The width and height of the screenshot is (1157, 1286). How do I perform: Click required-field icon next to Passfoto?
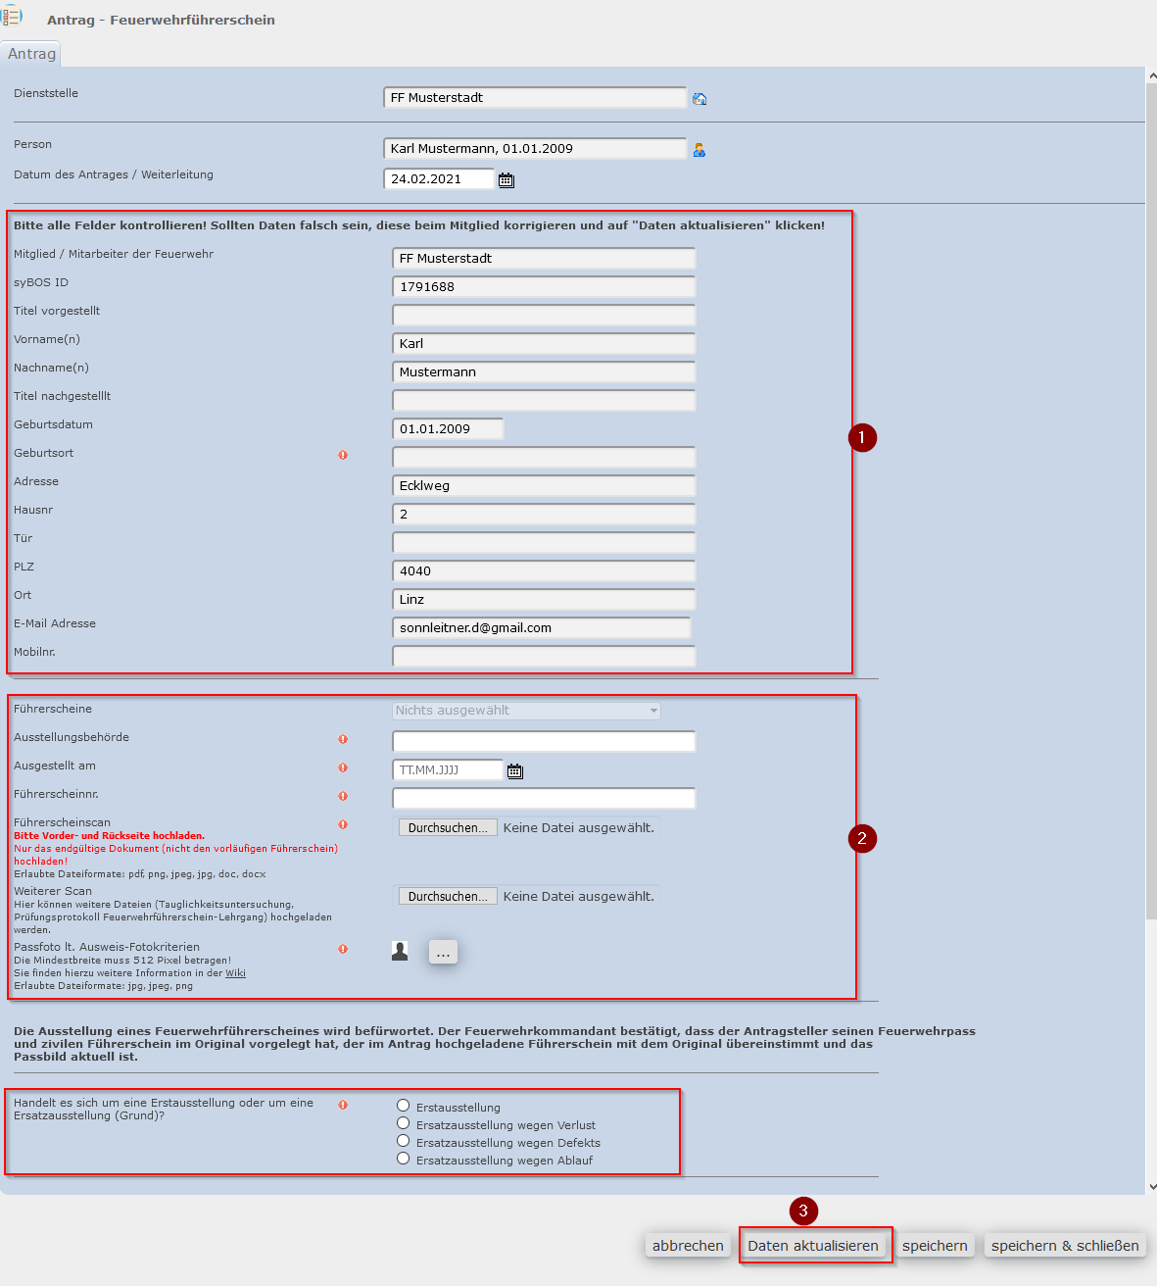pyautogui.click(x=343, y=949)
